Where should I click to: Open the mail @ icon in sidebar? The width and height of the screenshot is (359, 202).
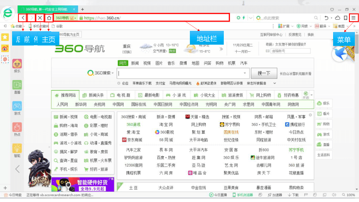pyautogui.click(x=5, y=59)
